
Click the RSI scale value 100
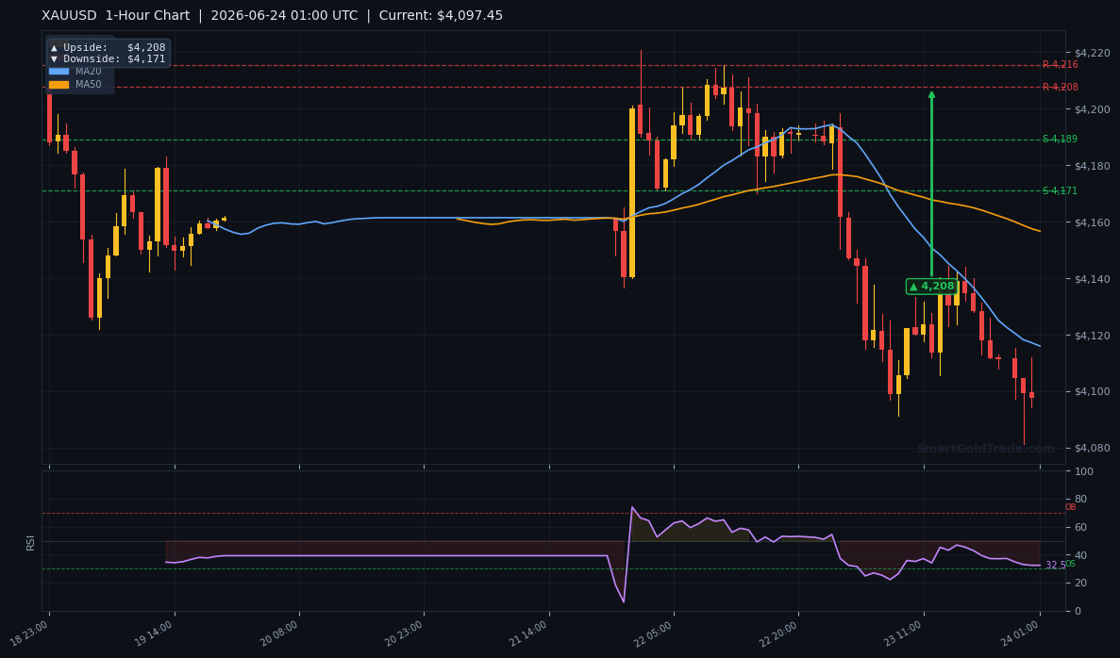1083,471
